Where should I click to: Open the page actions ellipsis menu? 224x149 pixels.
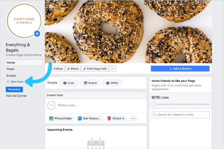coord(113,69)
